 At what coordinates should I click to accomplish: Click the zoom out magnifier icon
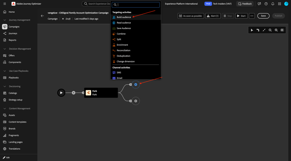tap(270, 30)
